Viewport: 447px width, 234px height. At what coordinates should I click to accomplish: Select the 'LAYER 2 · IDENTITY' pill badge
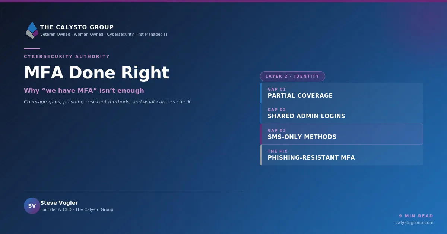click(x=292, y=76)
